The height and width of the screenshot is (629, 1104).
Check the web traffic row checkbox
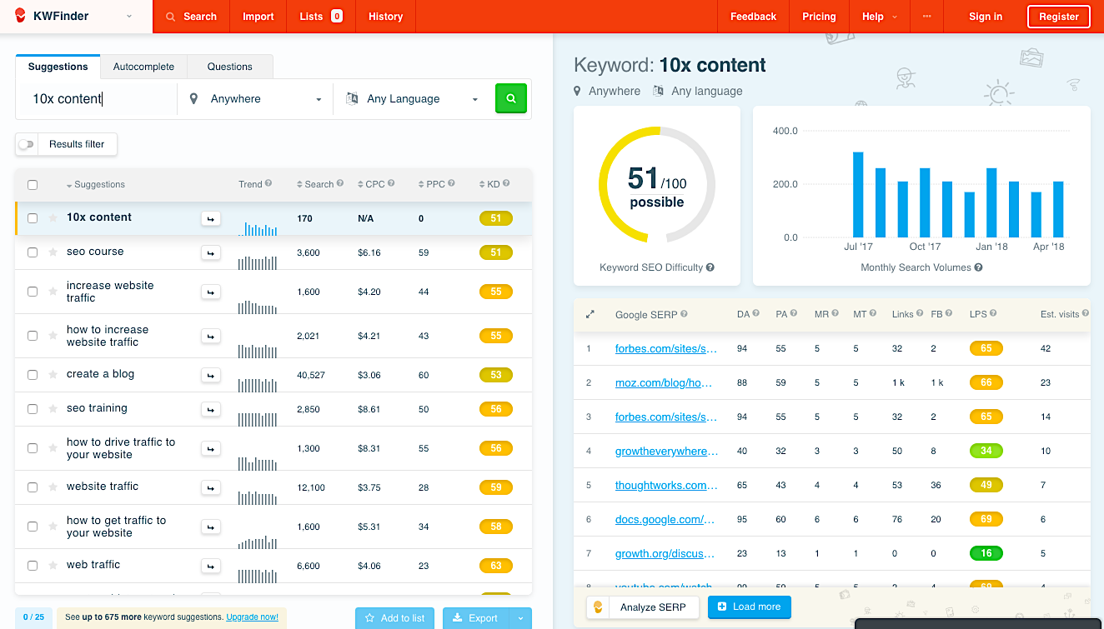tap(33, 566)
